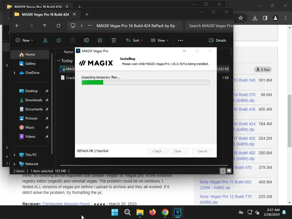Screen dimensions: 292x219
Task: Refresh the File Explorer folder view
Action: [x=58, y=25]
